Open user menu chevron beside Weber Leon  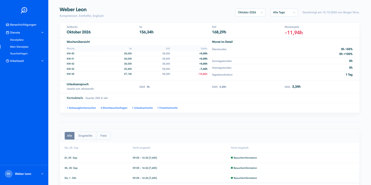pos(42,174)
